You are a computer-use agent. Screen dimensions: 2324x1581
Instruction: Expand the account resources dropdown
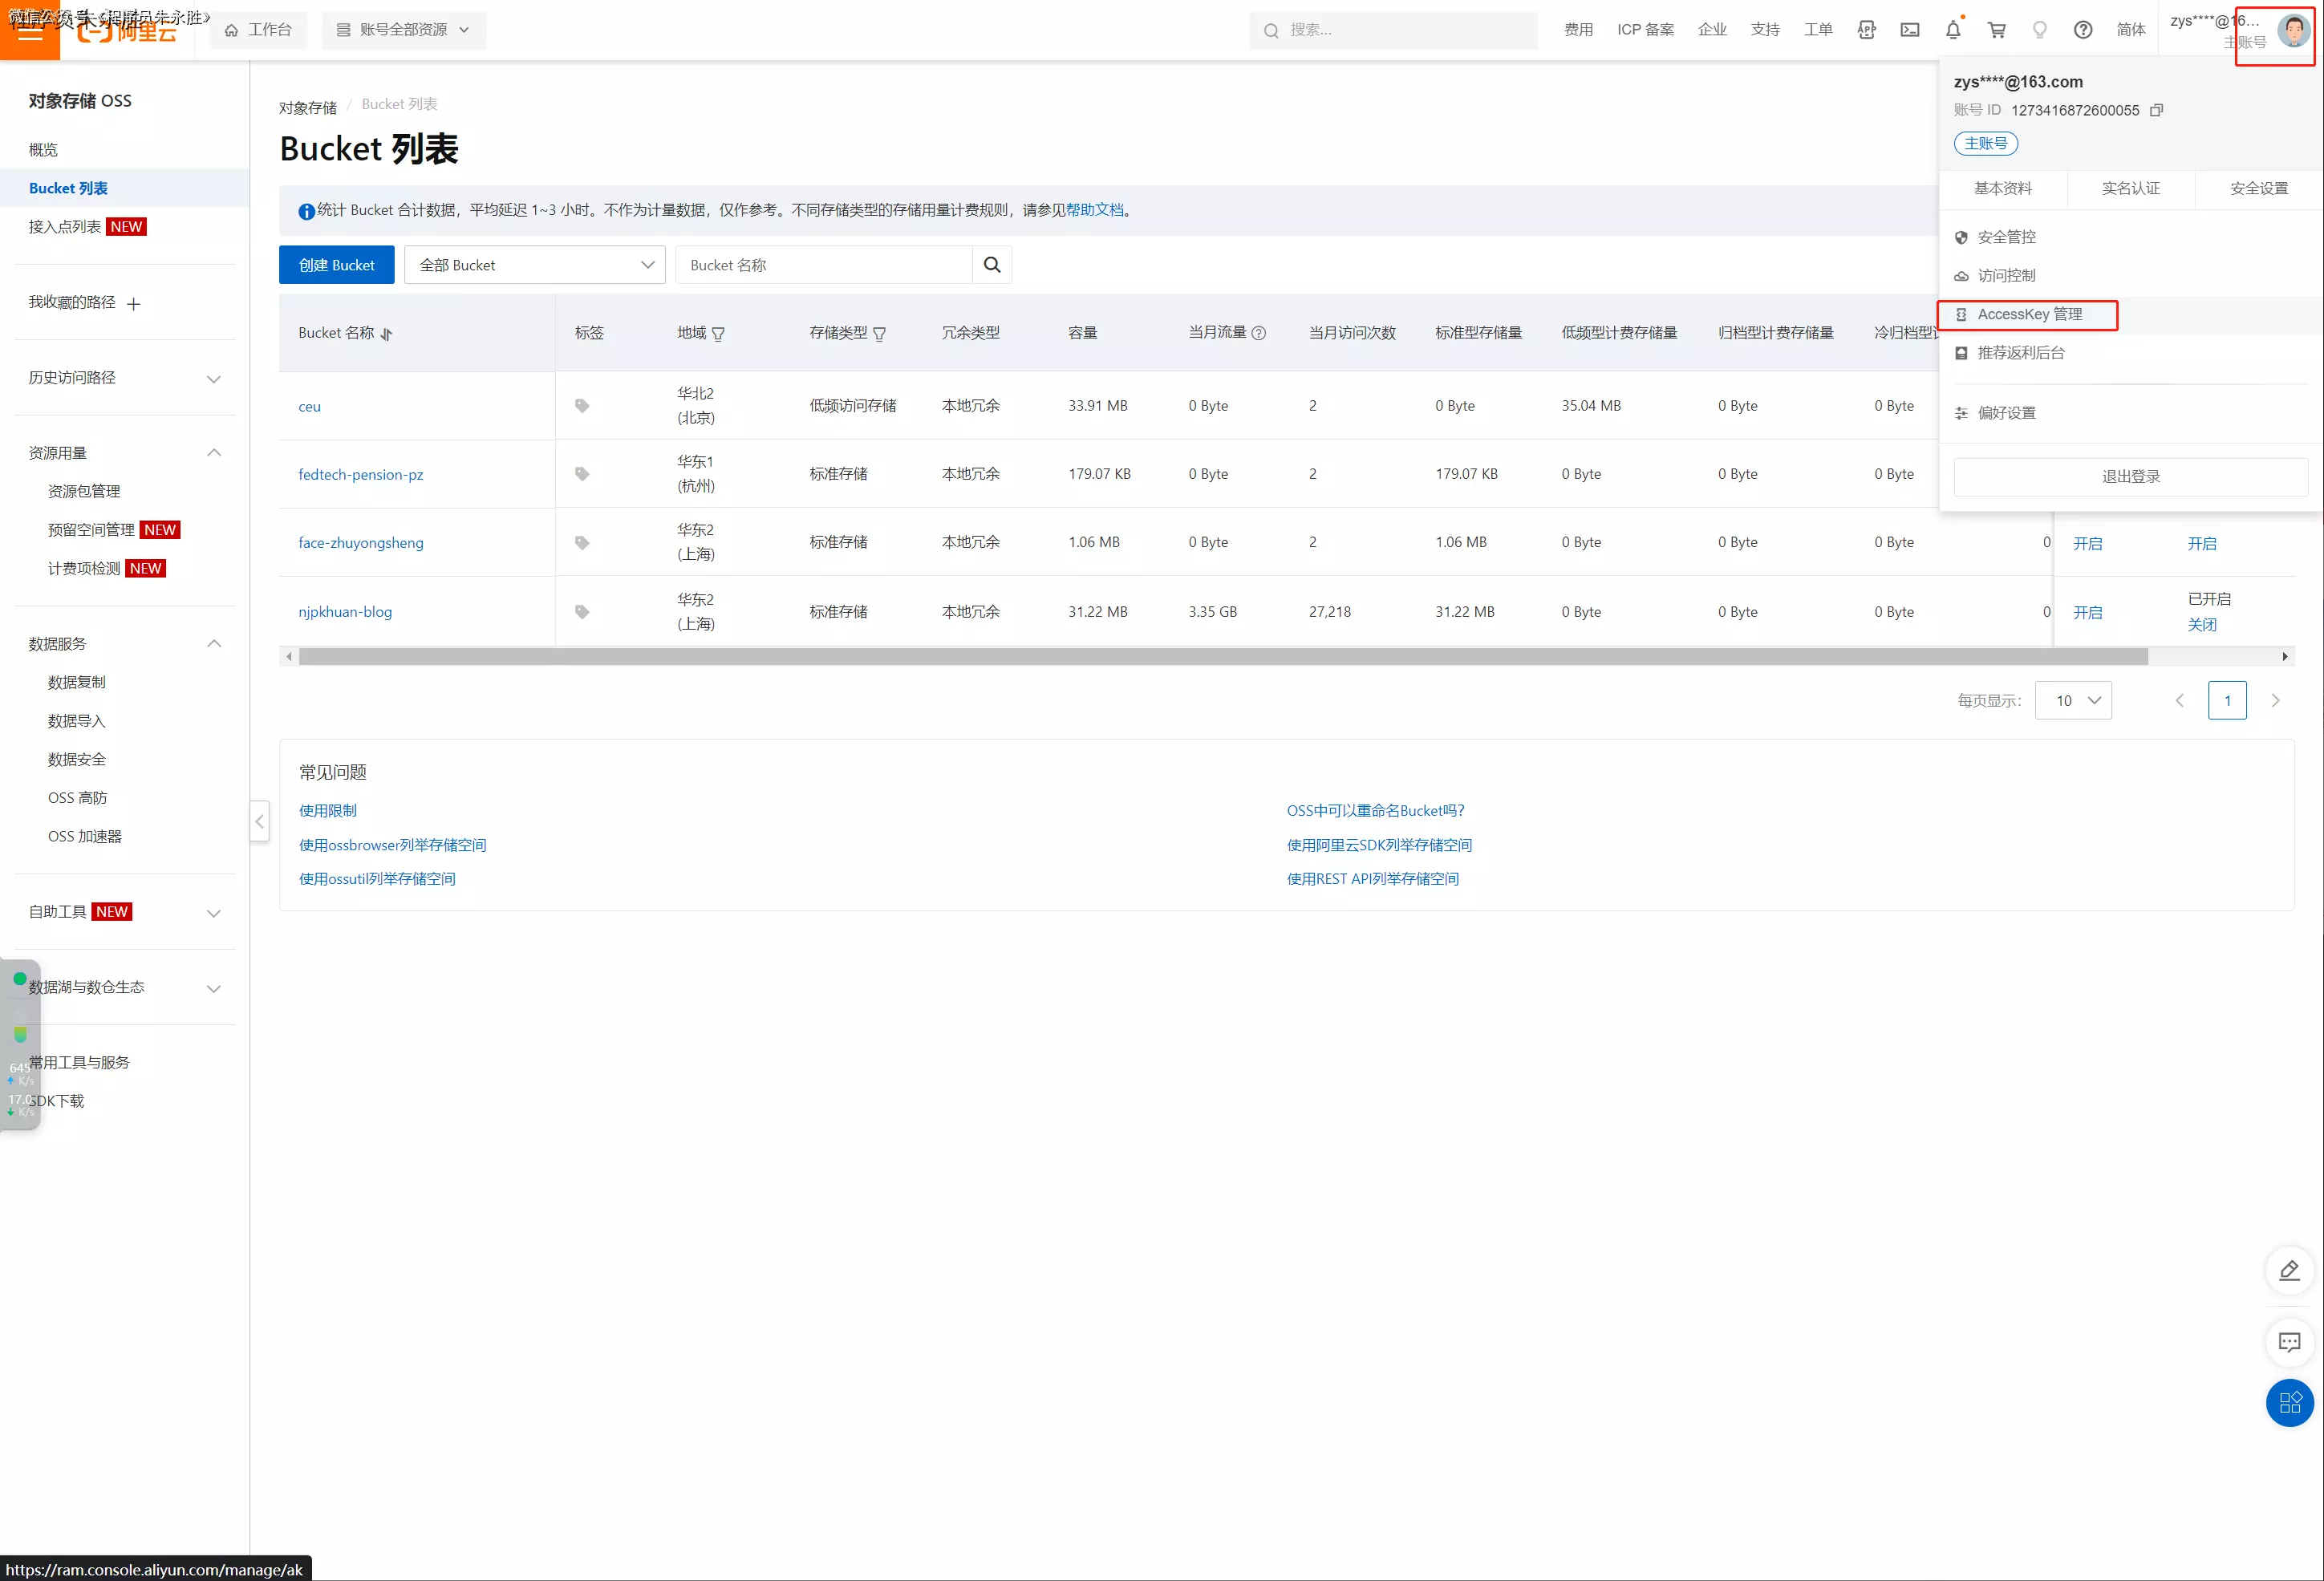(x=404, y=30)
